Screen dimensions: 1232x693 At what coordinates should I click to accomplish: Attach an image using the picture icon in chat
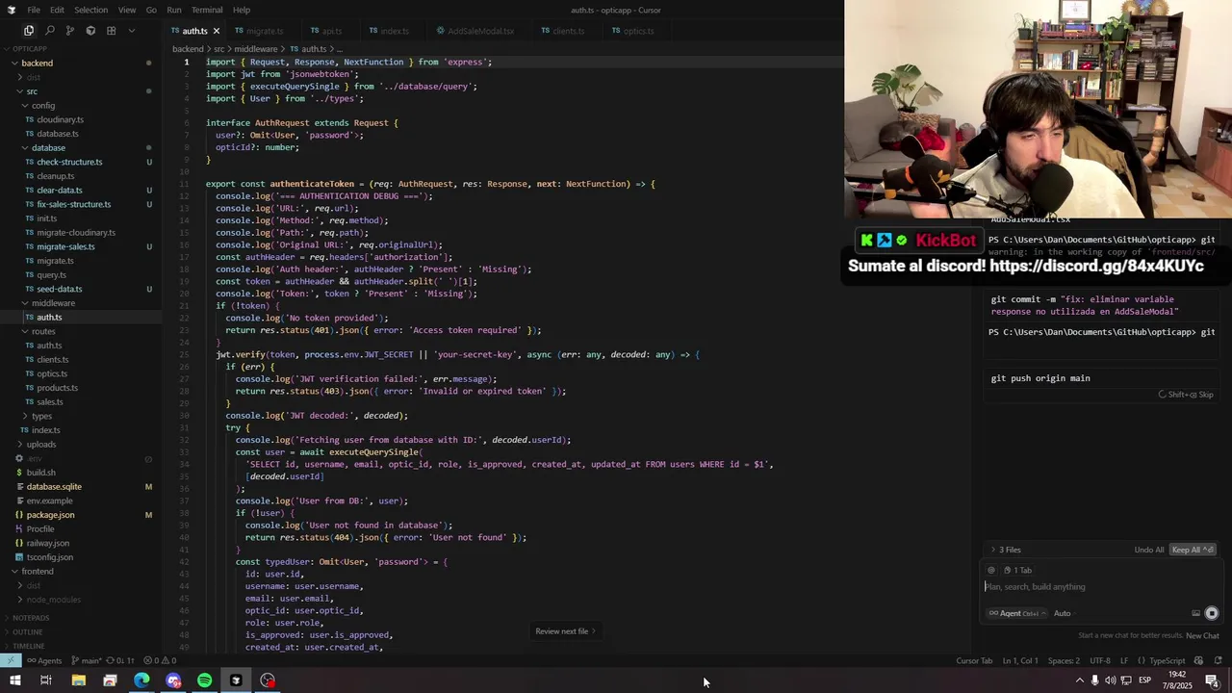1195,613
